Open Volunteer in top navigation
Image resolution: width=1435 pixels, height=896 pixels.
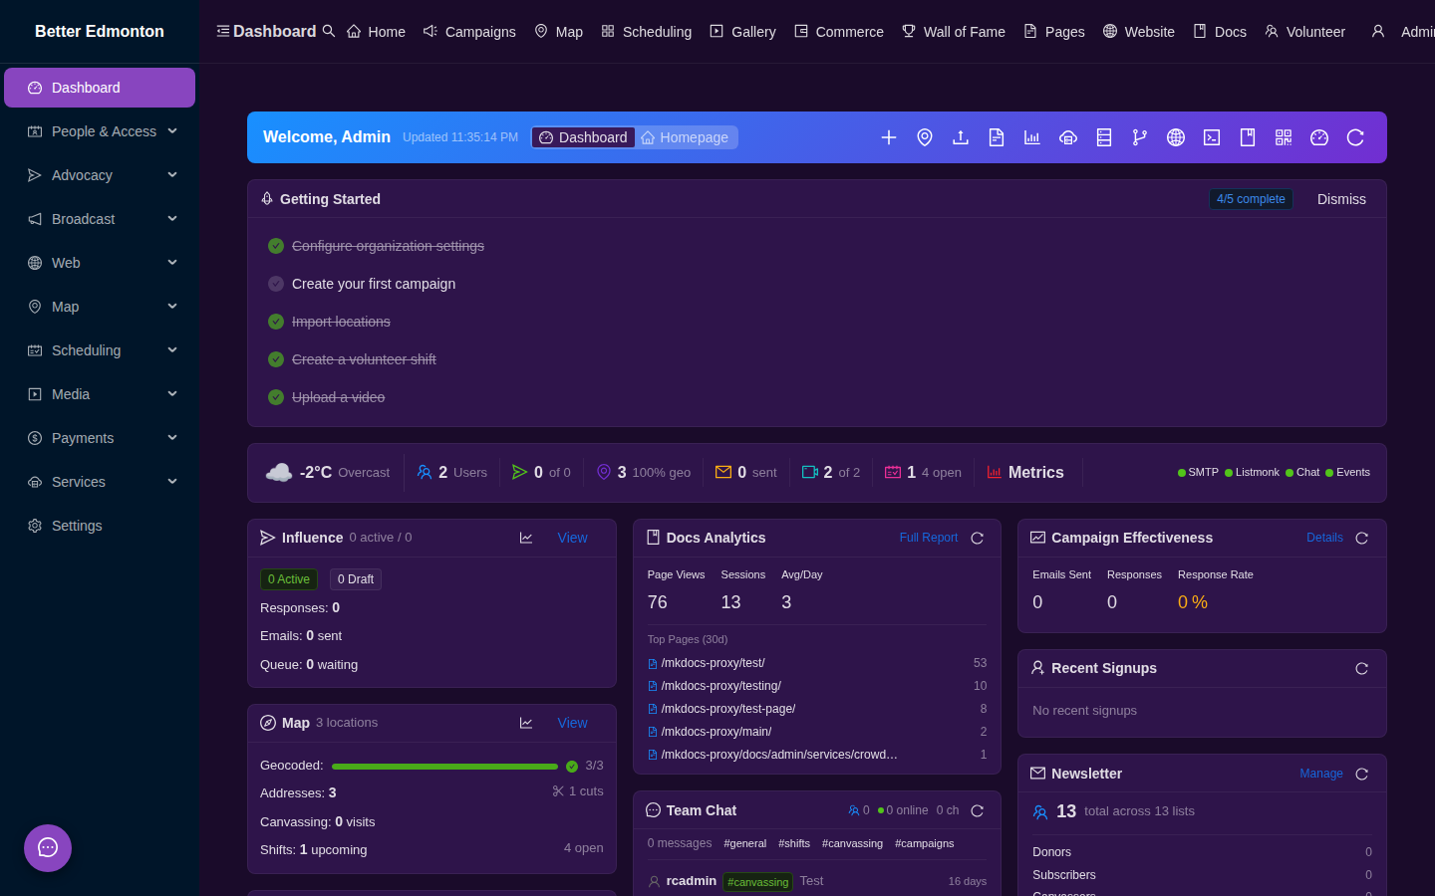pos(1304,32)
